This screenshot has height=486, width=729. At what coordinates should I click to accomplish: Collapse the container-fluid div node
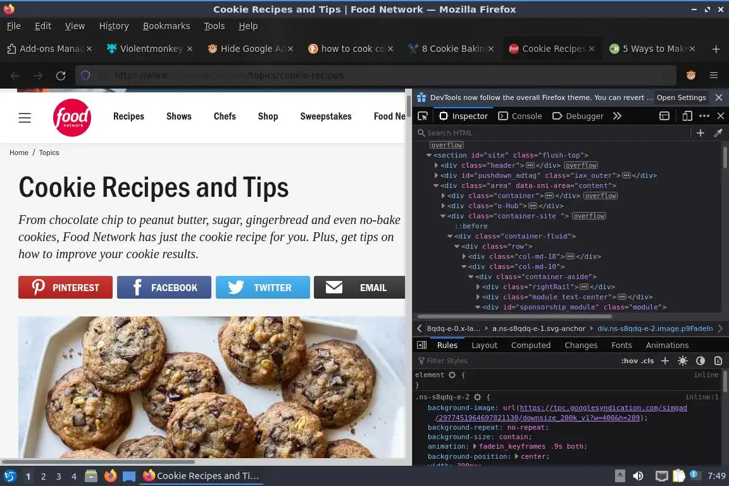(450, 236)
